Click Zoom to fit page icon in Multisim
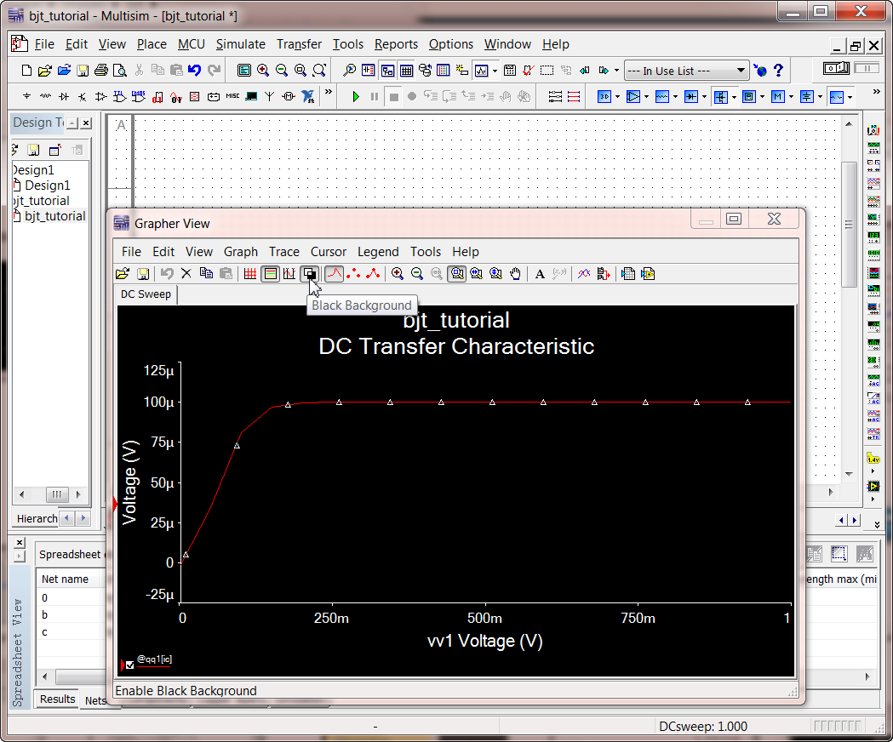Screen dimensions: 893x742 click(319, 71)
